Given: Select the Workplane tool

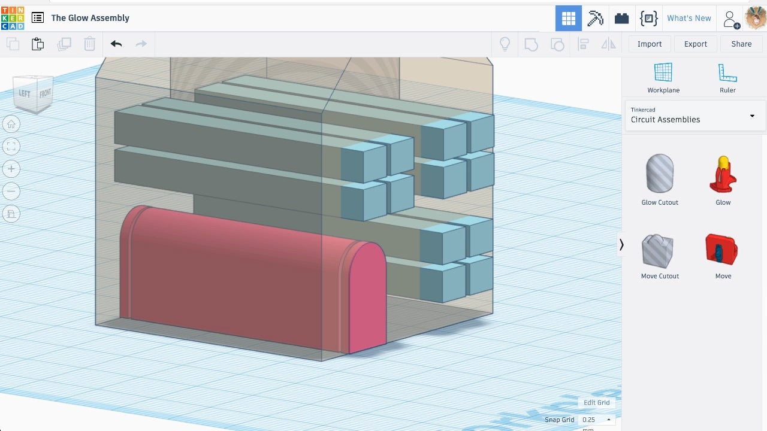Looking at the screenshot, I should click(663, 78).
